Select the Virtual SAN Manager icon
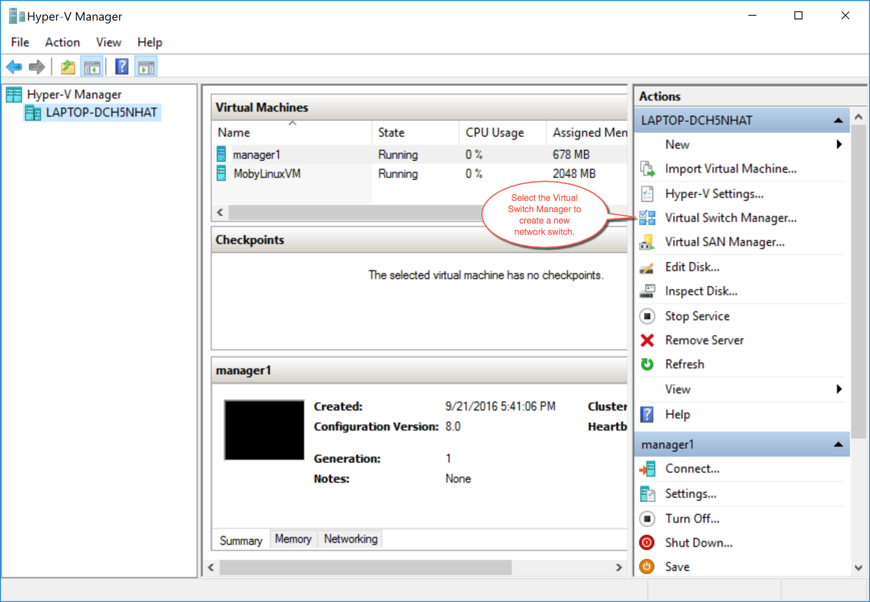 point(646,242)
